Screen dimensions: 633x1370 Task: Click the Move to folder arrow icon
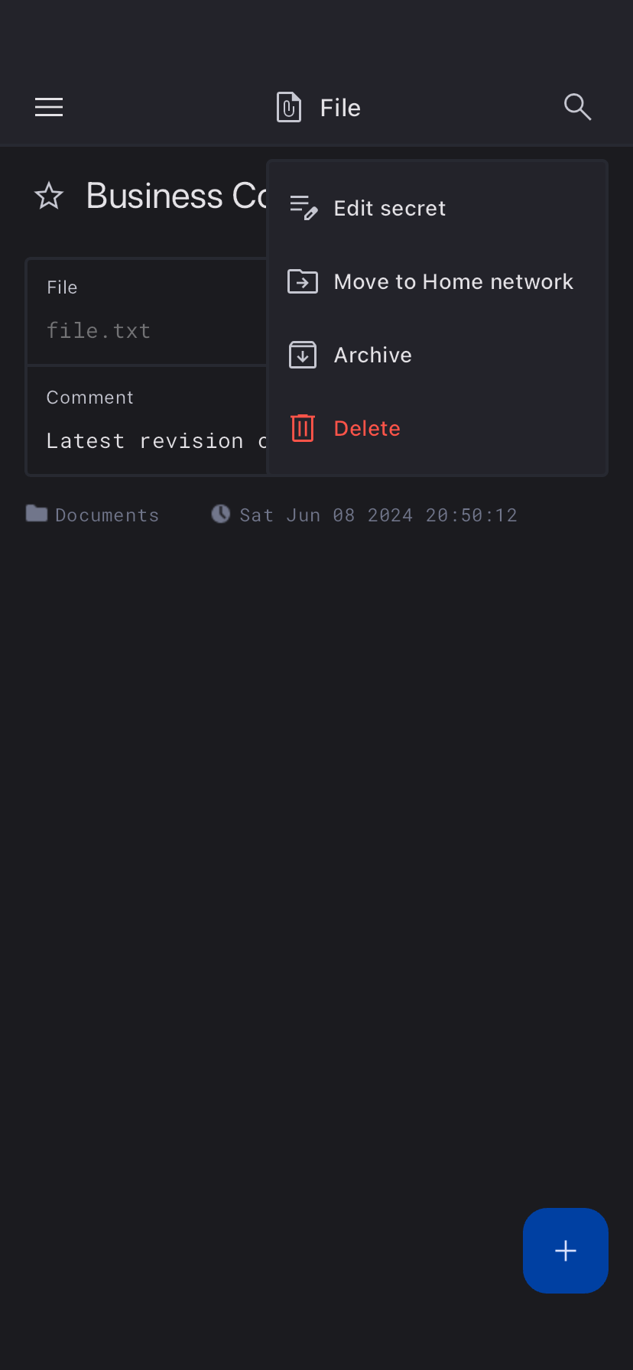coord(303,281)
